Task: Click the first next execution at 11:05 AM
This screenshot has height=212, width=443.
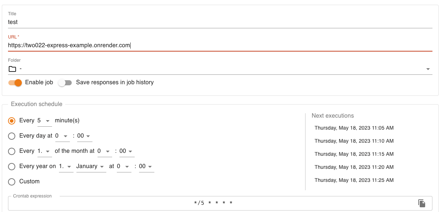Action: pos(354,128)
